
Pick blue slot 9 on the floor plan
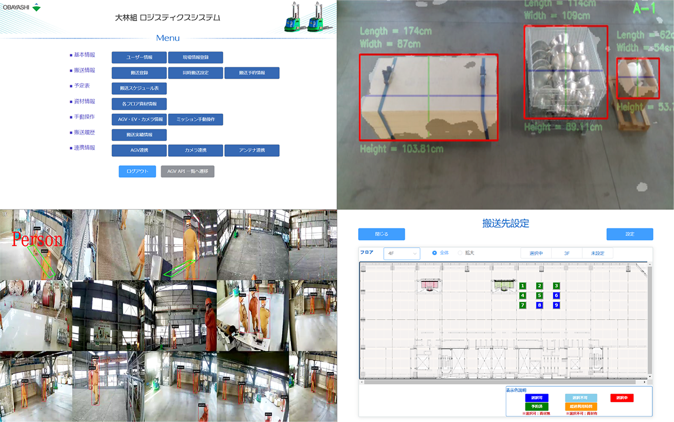point(556,305)
